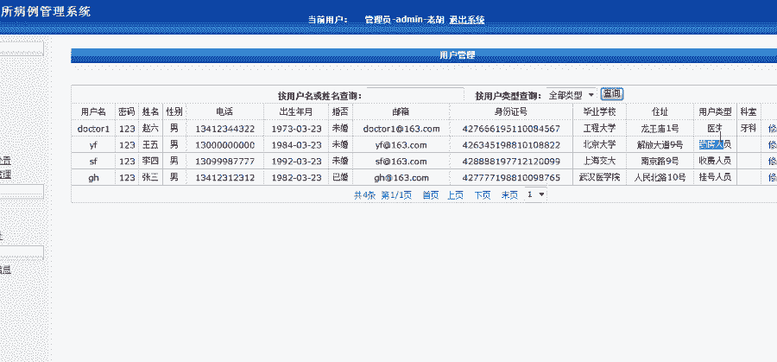Click the 下页 next page link
Viewport: 777px width, 362px height.
482,195
